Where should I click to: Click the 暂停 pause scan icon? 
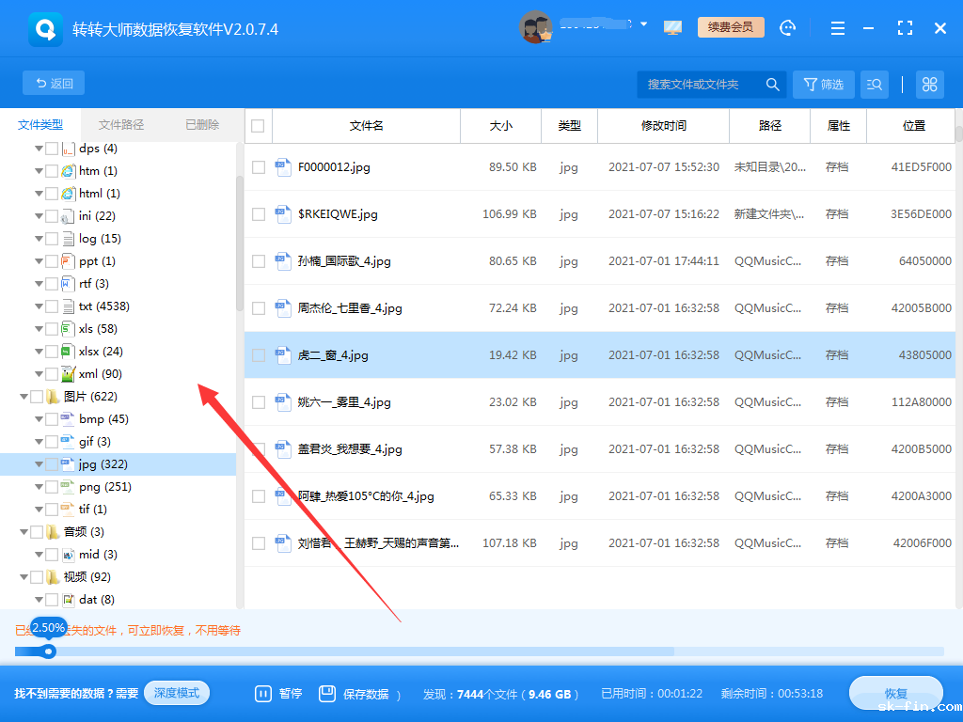tap(264, 693)
